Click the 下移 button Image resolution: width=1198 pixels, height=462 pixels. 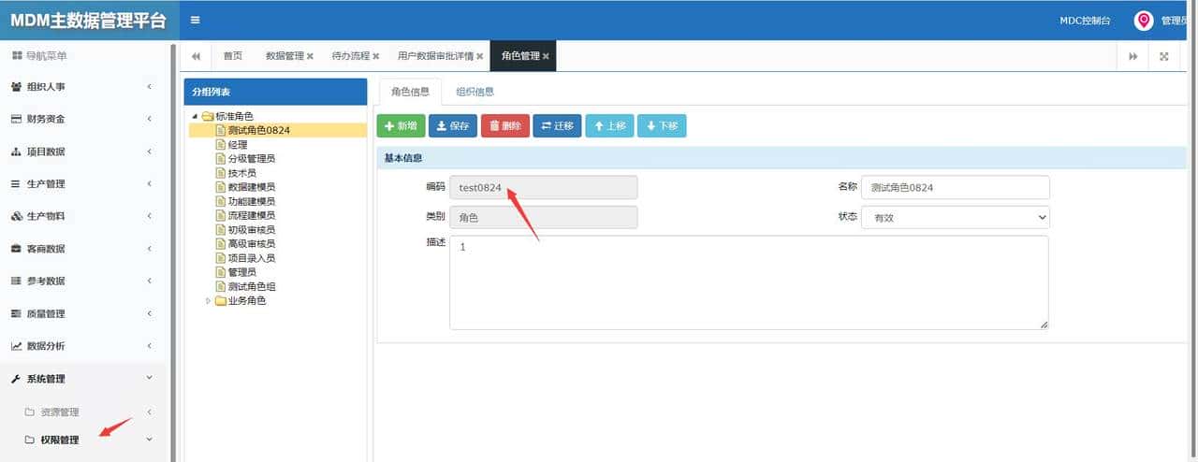(662, 126)
